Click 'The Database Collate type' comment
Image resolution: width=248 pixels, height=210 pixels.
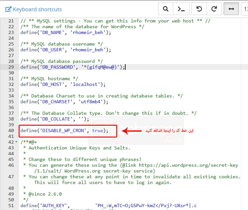coord(109,113)
